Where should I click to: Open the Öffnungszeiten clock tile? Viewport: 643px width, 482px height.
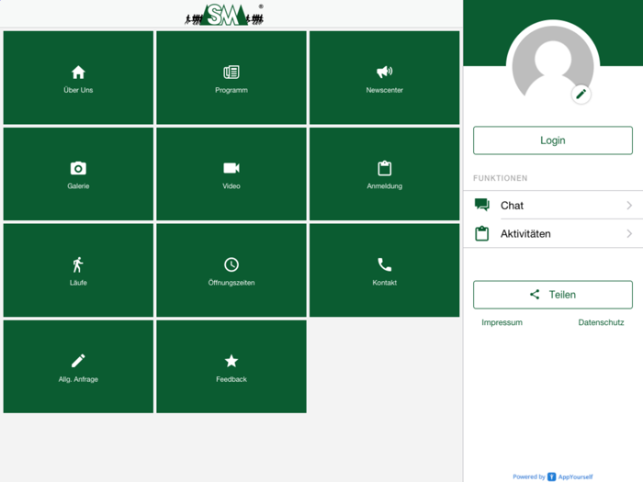(x=231, y=271)
